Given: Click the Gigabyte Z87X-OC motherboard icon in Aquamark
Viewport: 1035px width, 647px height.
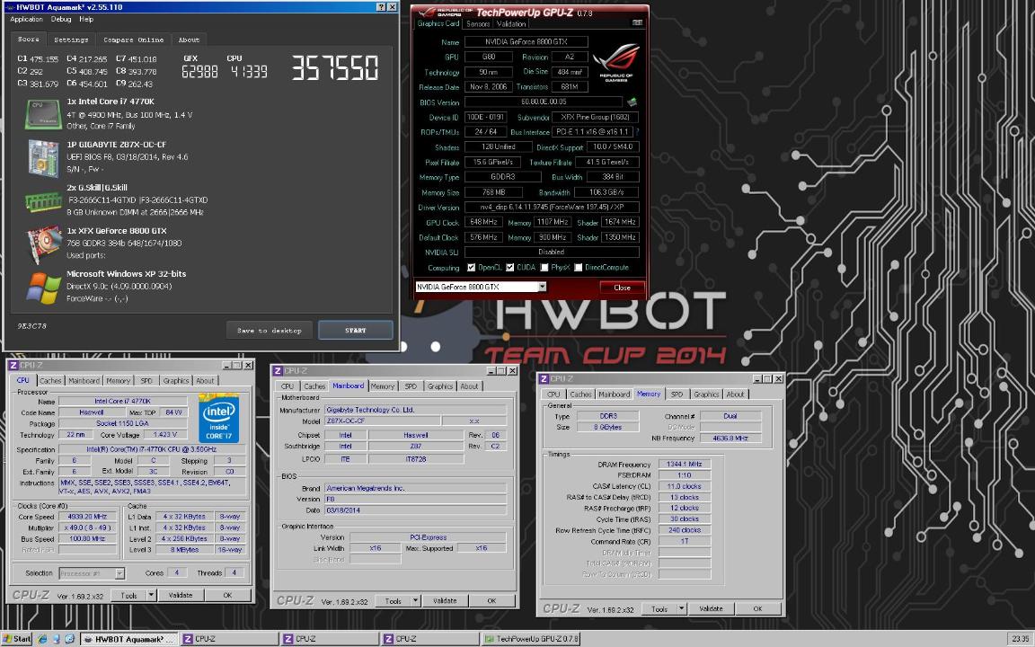Looking at the screenshot, I should tap(43, 158).
